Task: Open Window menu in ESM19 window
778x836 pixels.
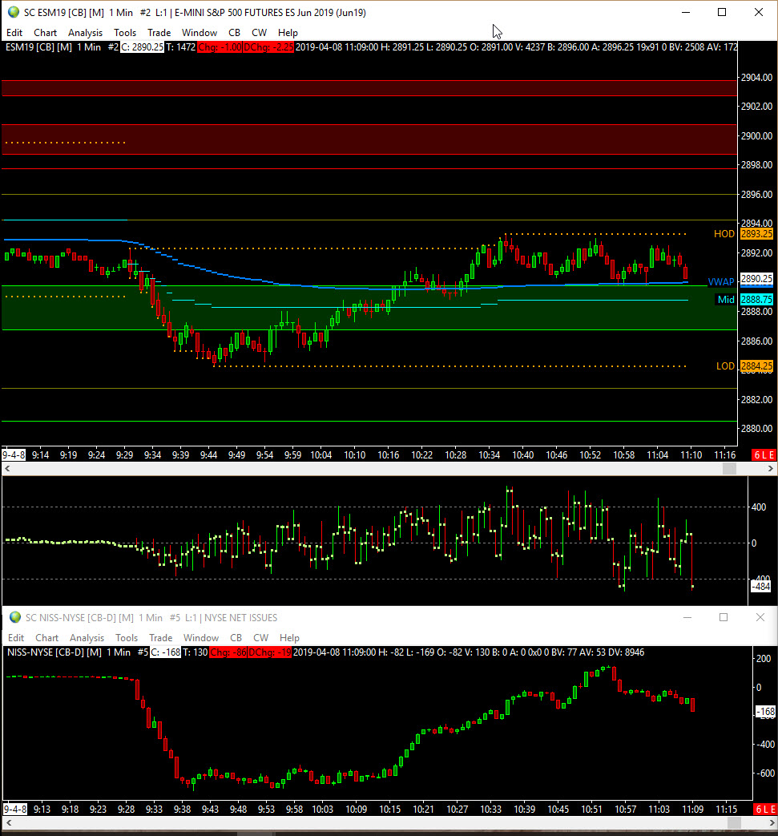Action: (x=200, y=33)
